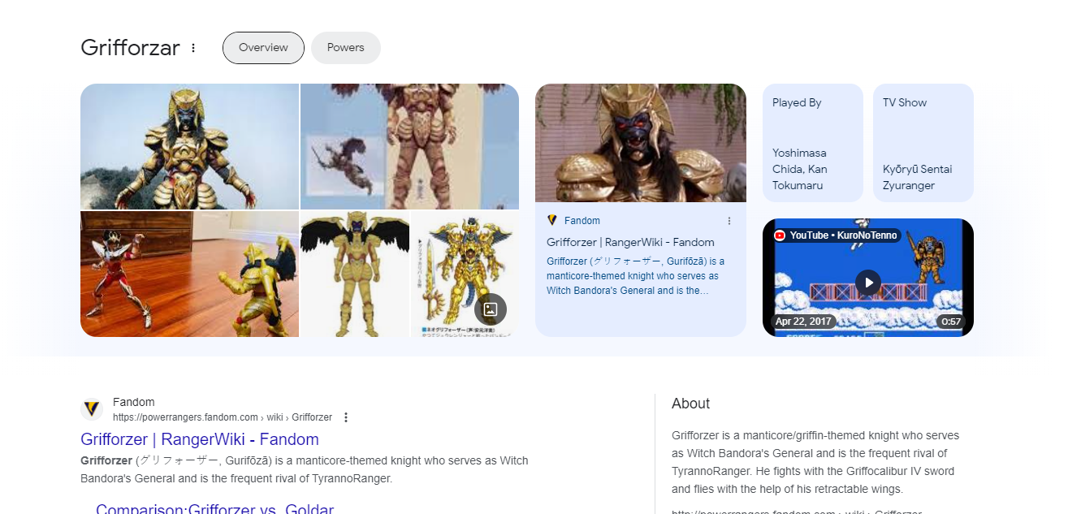The image size is (1081, 514).
Task: Open the 'Comparison:Grifforzer vs. Goldar' link
Action: (214, 510)
